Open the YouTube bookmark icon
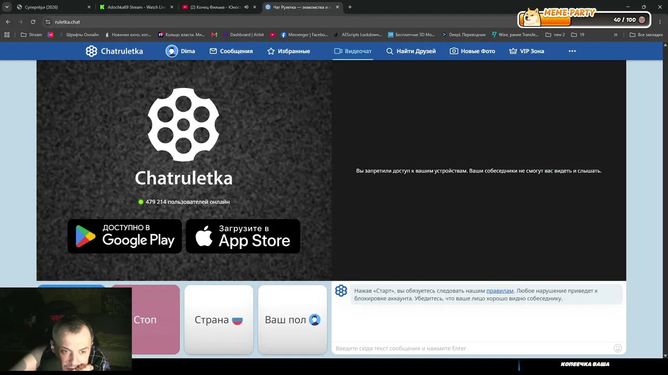Viewport: 668px width, 375px height. pos(272,35)
